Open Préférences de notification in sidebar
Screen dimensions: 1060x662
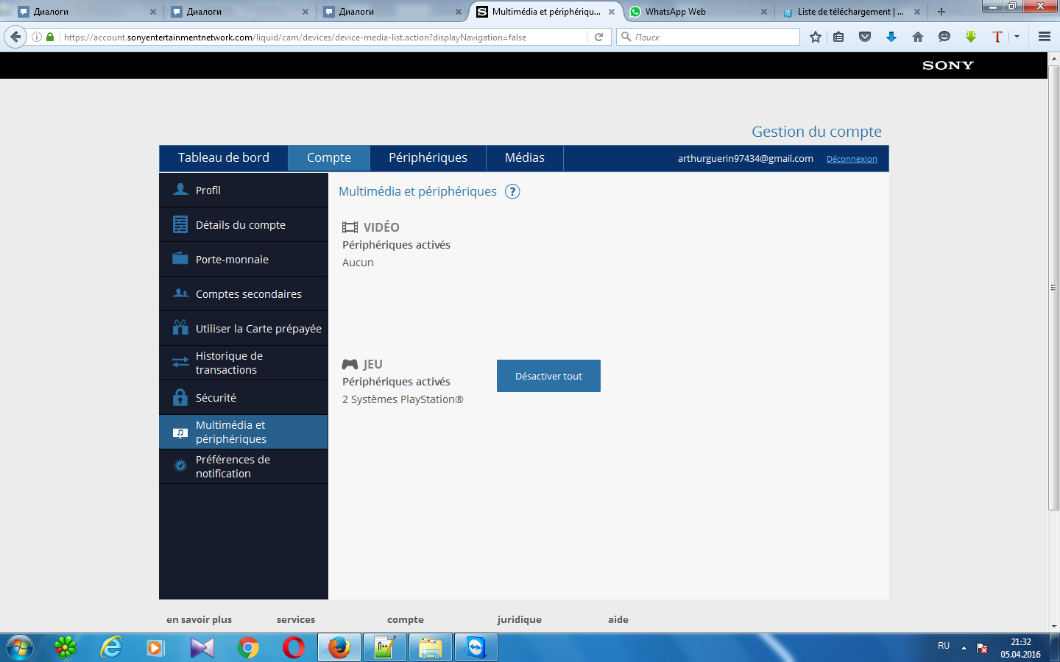point(244,466)
